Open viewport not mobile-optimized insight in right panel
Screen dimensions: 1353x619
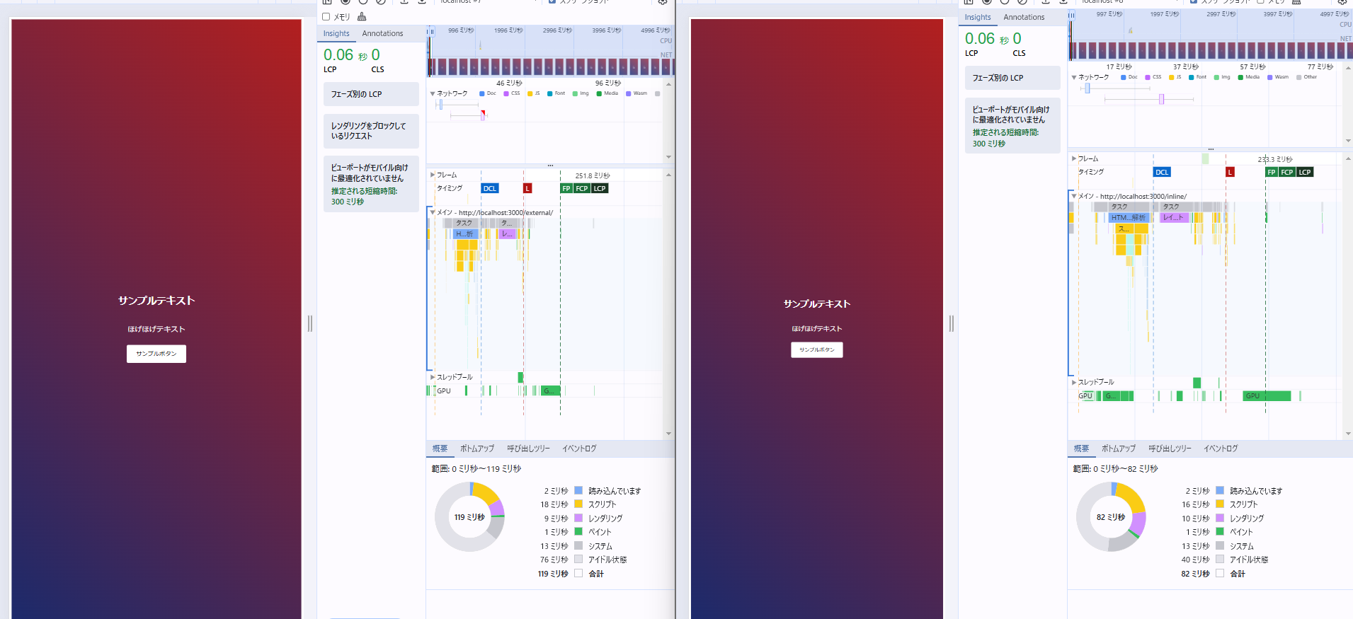1012,126
